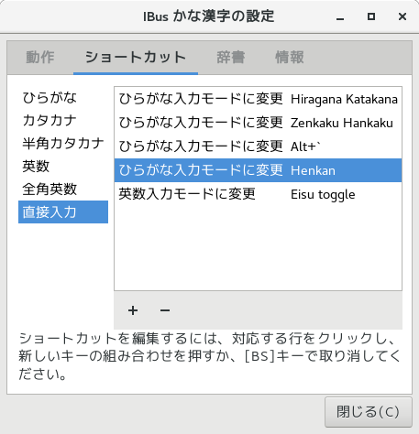Select the Hiragana Katakana shortcut row
This screenshot has height=434, width=419.
pyautogui.click(x=259, y=99)
